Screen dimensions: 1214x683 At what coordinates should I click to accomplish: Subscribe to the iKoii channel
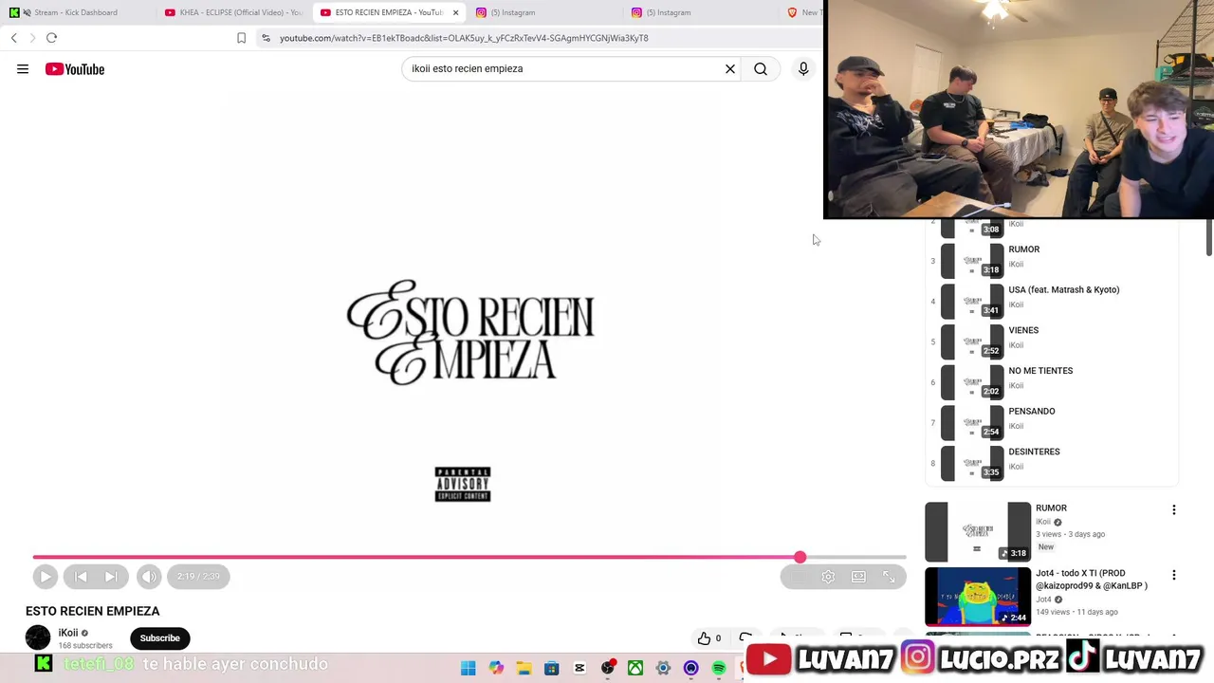point(160,638)
